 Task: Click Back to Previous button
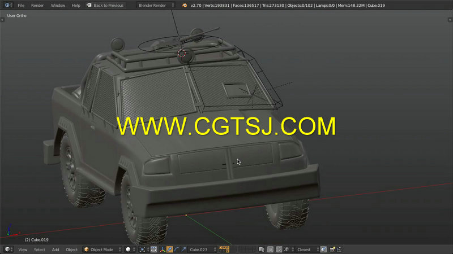click(x=105, y=5)
